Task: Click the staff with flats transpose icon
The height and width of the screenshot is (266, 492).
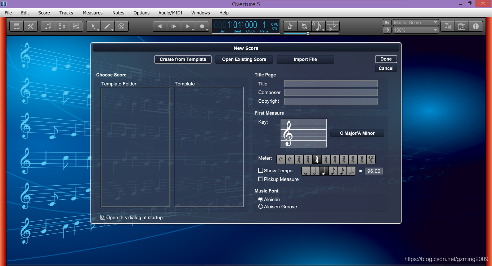Action: click(332, 26)
